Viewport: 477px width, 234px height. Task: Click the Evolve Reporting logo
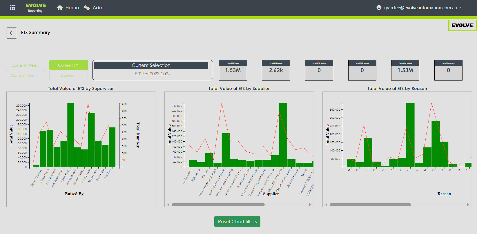coord(35,8)
